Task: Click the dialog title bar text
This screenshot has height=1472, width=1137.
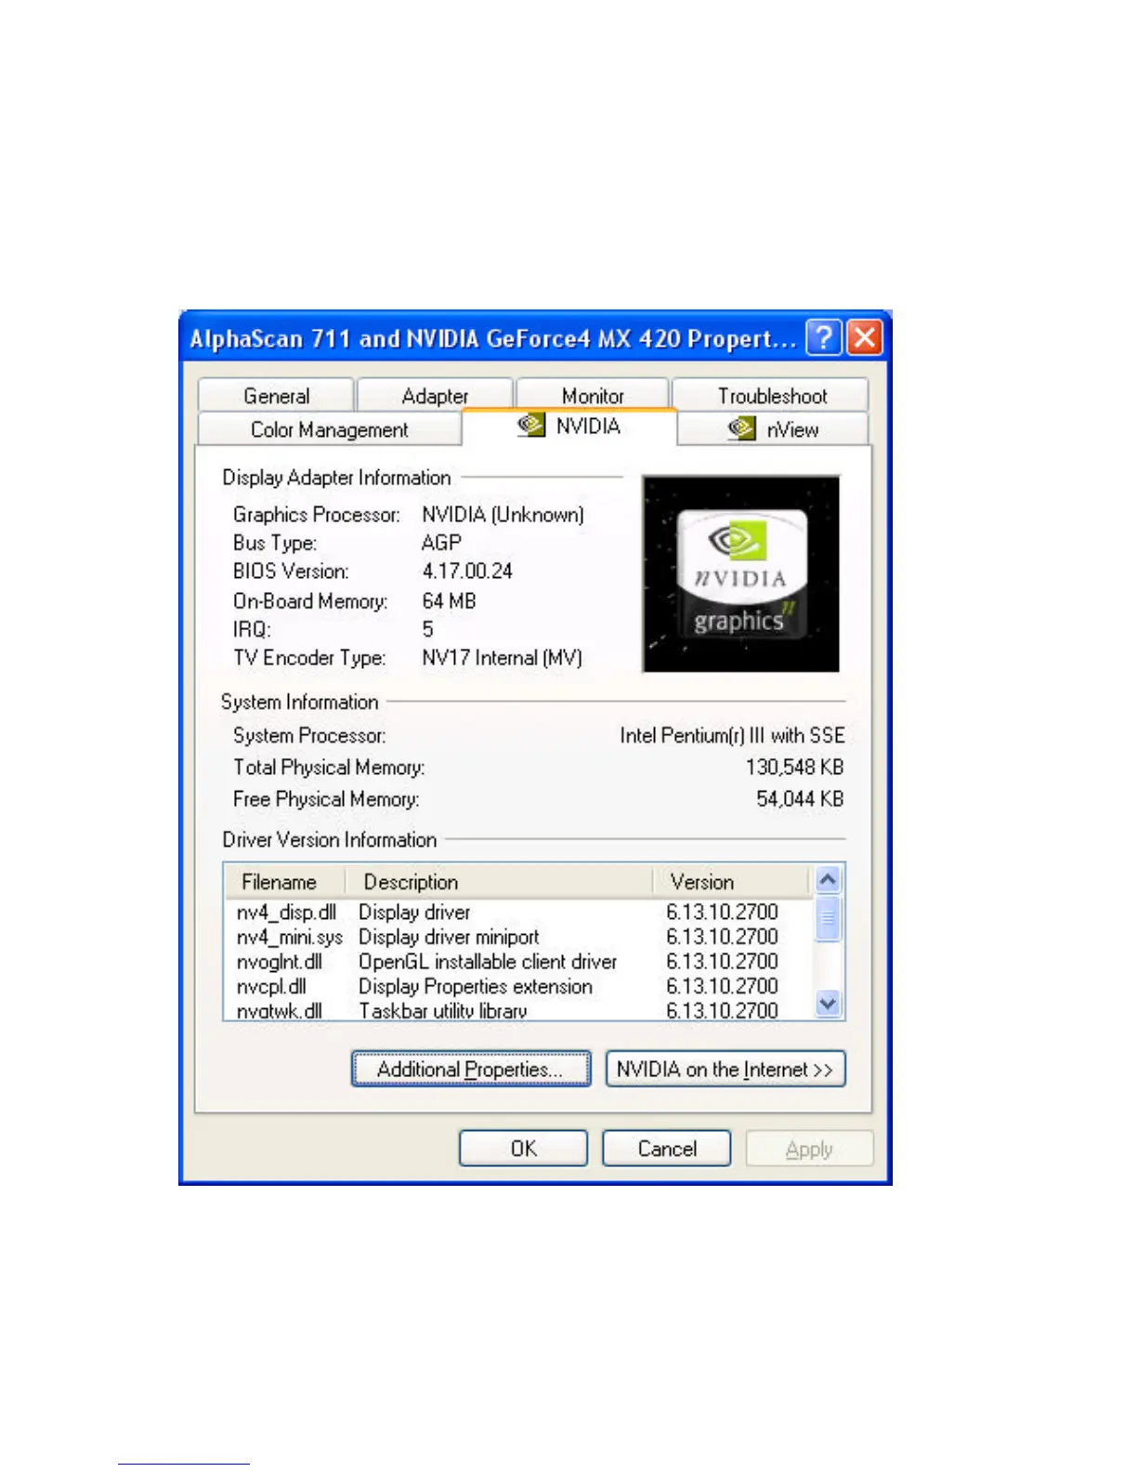Action: point(492,338)
